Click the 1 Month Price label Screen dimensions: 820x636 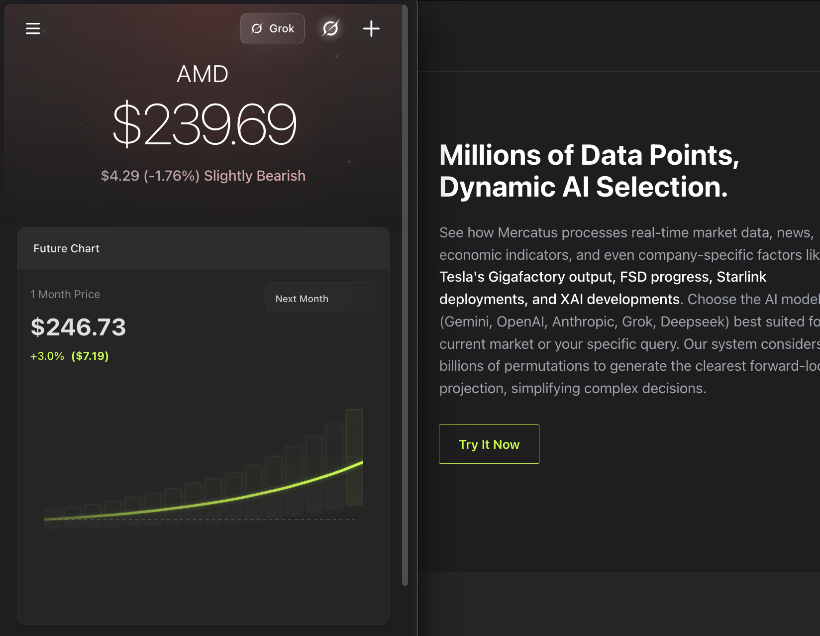point(65,294)
